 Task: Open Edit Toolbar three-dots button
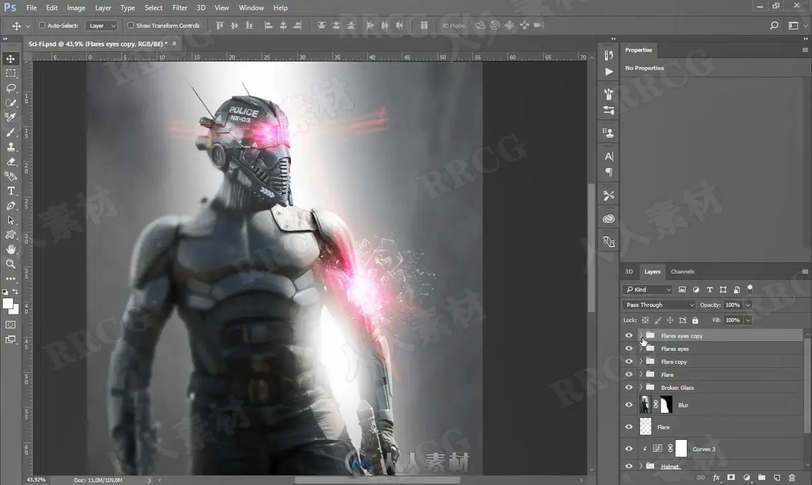tap(11, 278)
